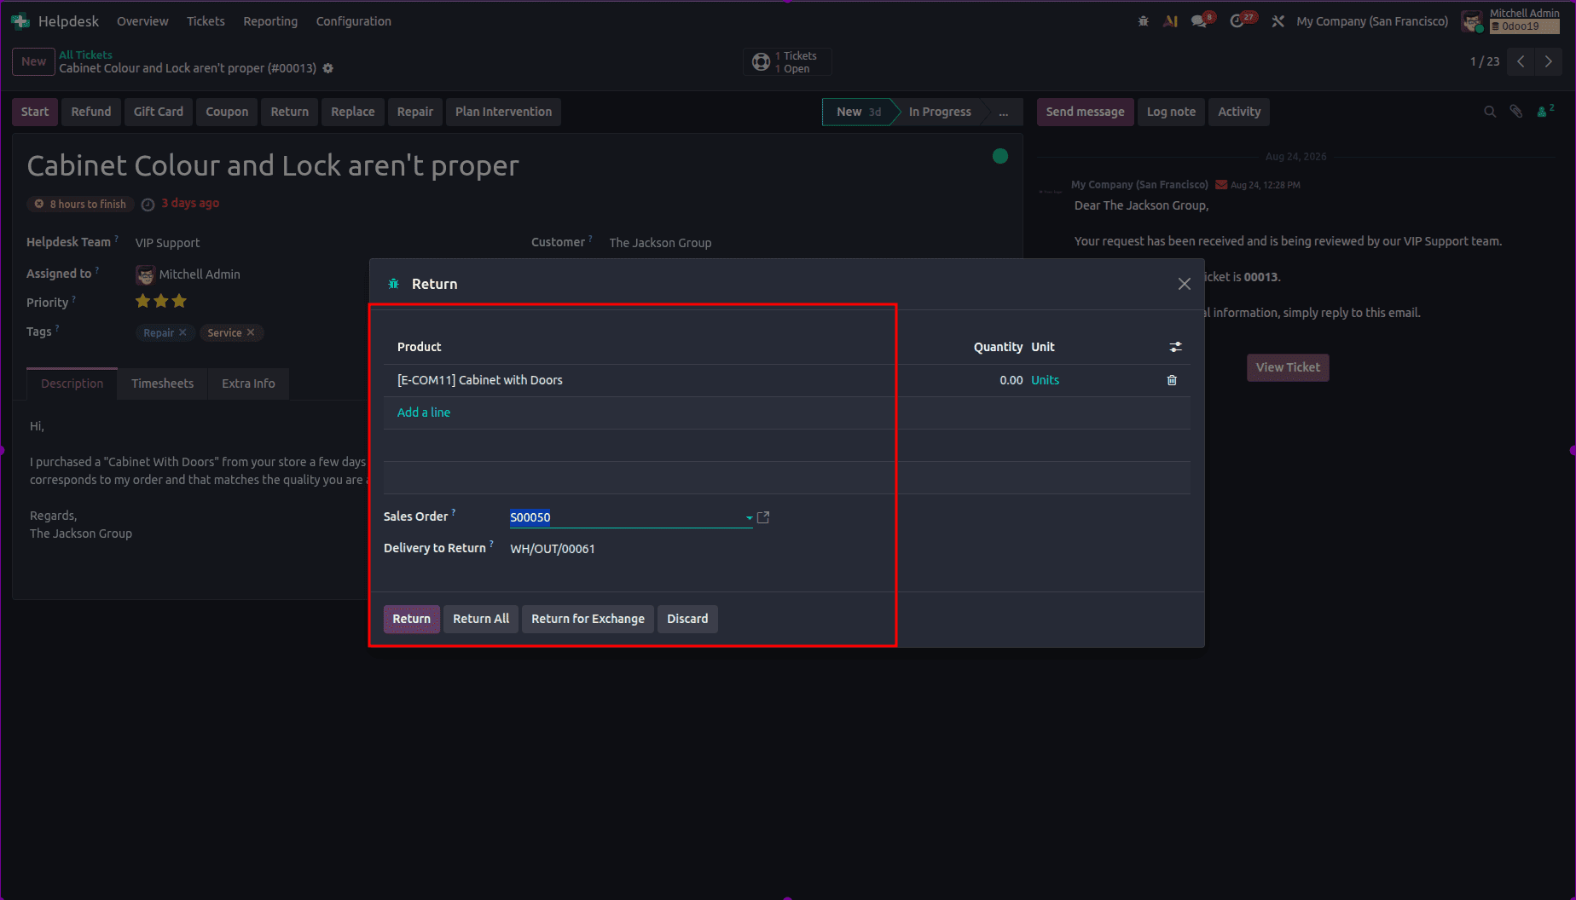Click debug bug icon in Return dialog
The height and width of the screenshot is (900, 1576).
[x=393, y=284]
